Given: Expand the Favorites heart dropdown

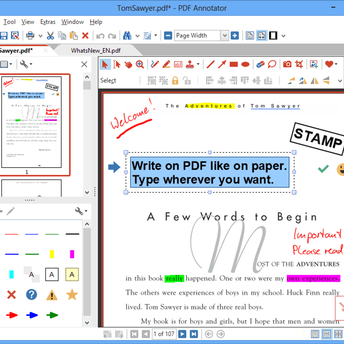Looking at the screenshot, I should point(336,64).
